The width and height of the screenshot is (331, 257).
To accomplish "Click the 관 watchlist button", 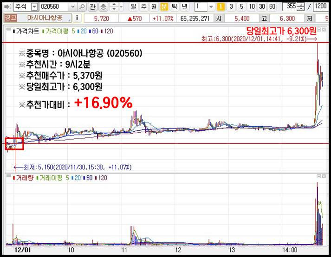I will pos(92,7).
